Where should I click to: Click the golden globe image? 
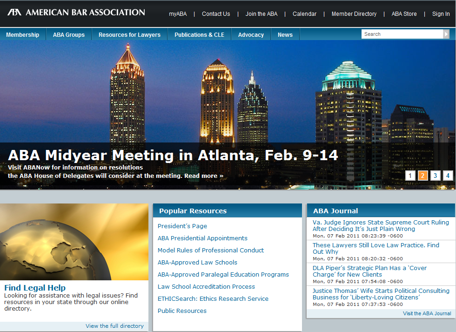[x=74, y=242]
